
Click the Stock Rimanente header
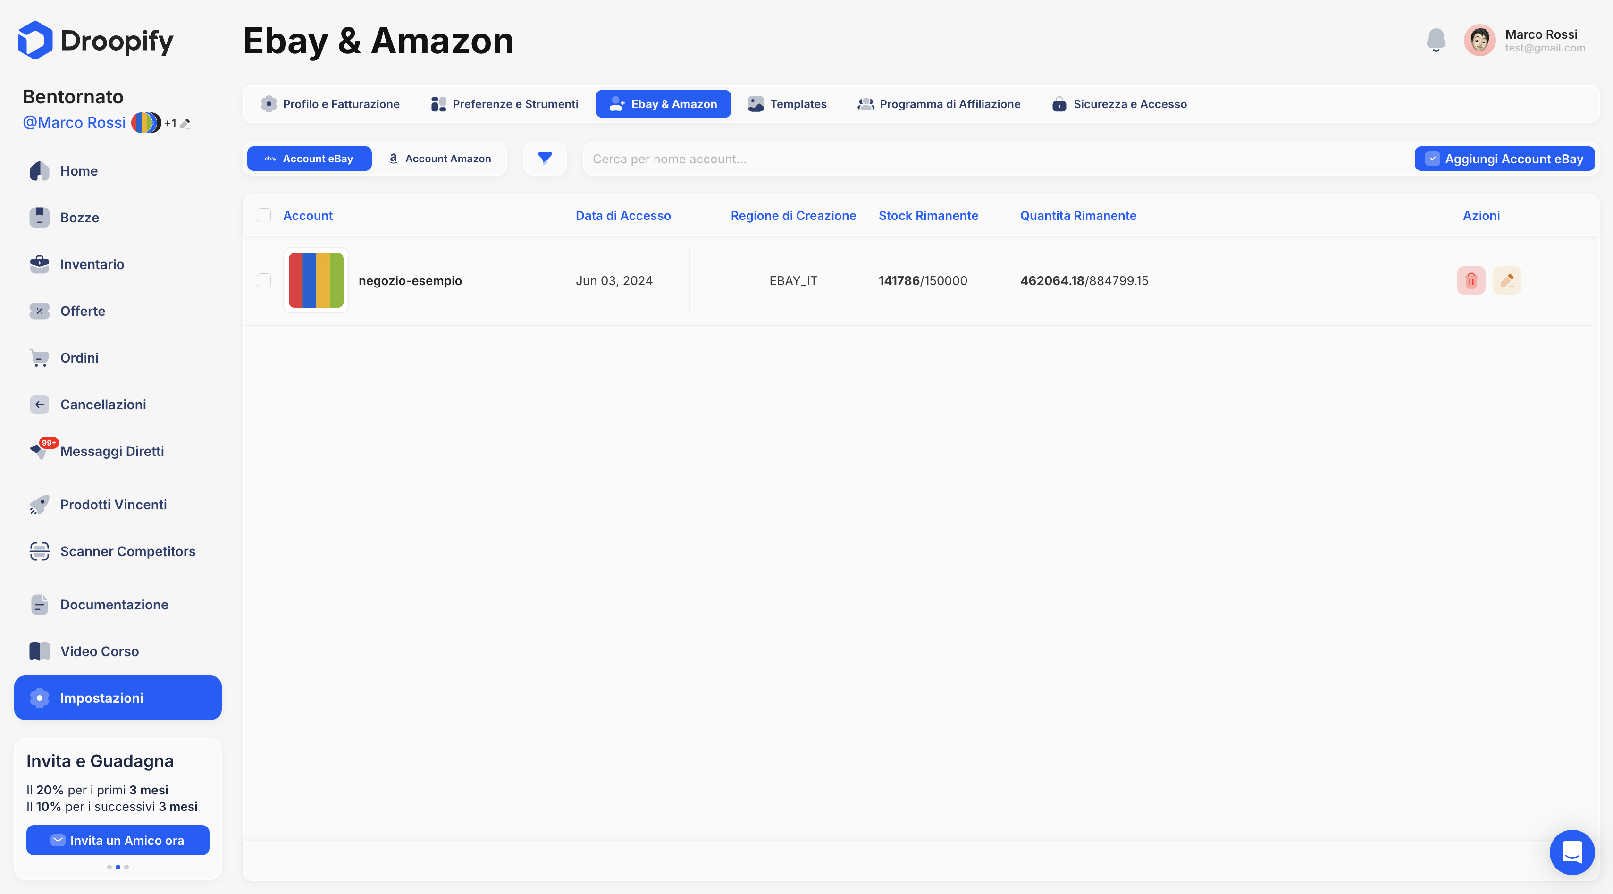pyautogui.click(x=928, y=216)
